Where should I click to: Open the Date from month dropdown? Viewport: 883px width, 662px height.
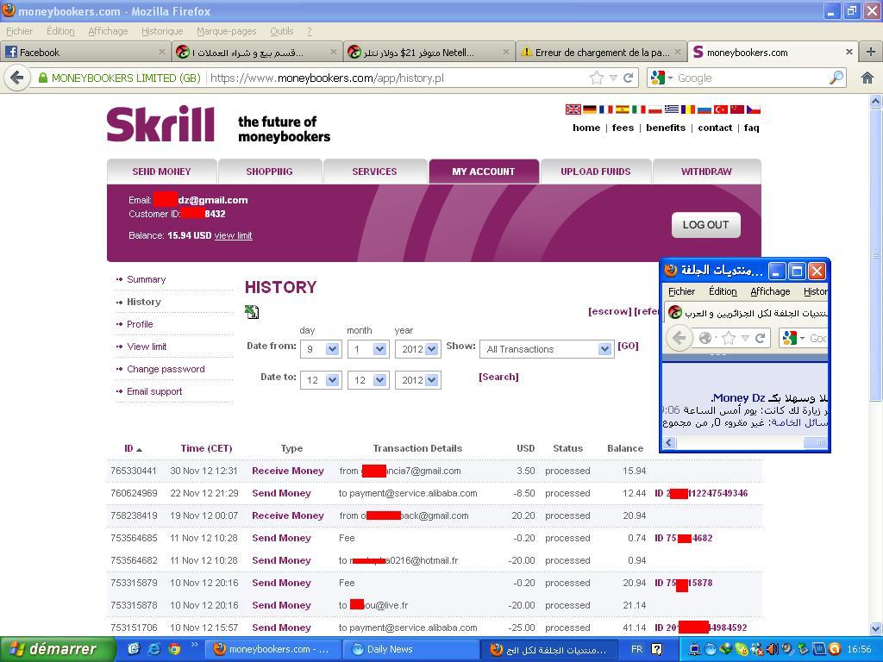pyautogui.click(x=379, y=349)
